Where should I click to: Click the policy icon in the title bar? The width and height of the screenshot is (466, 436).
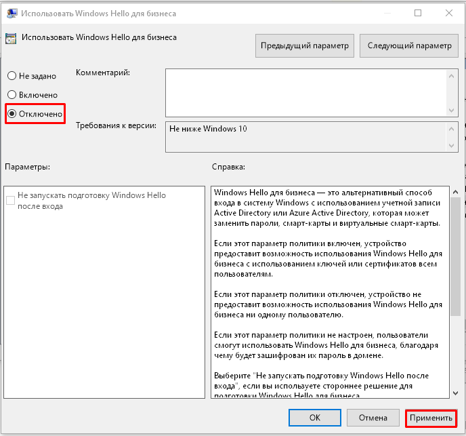12,14
